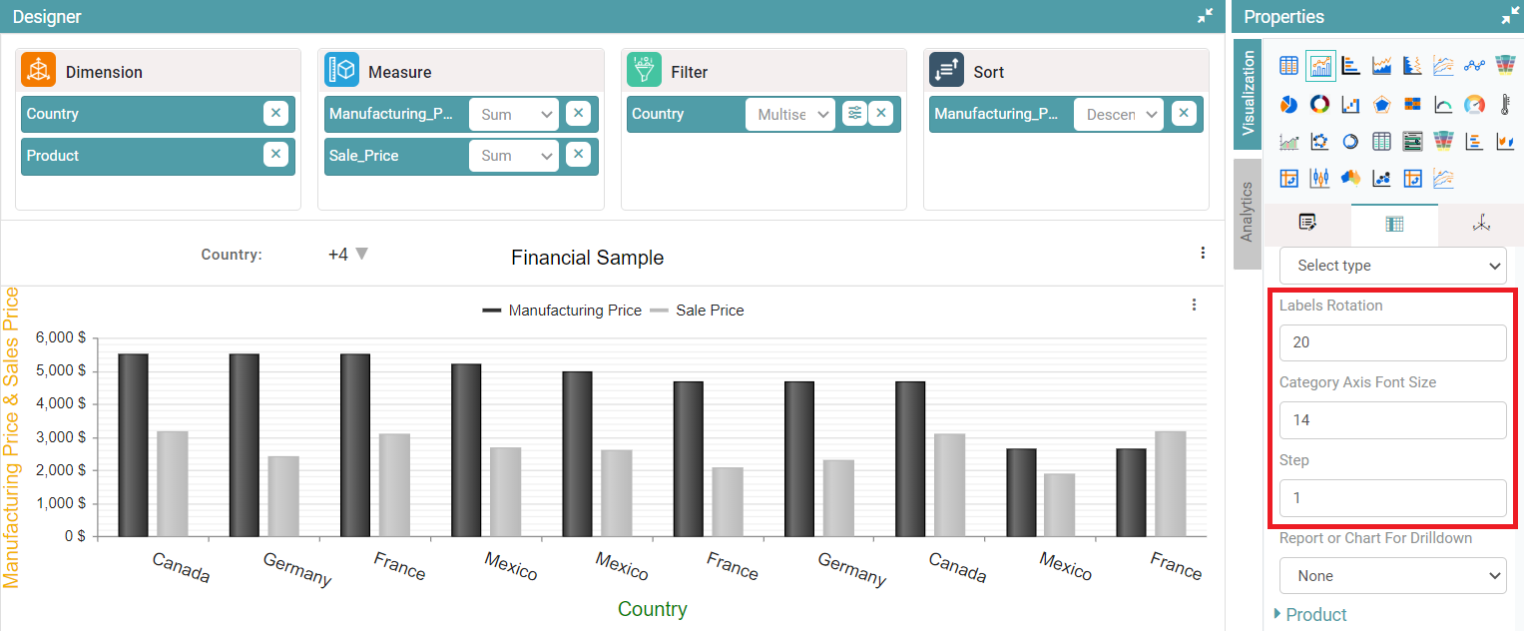Image resolution: width=1524 pixels, height=631 pixels.
Task: Open the Select type dropdown
Action: [x=1392, y=266]
